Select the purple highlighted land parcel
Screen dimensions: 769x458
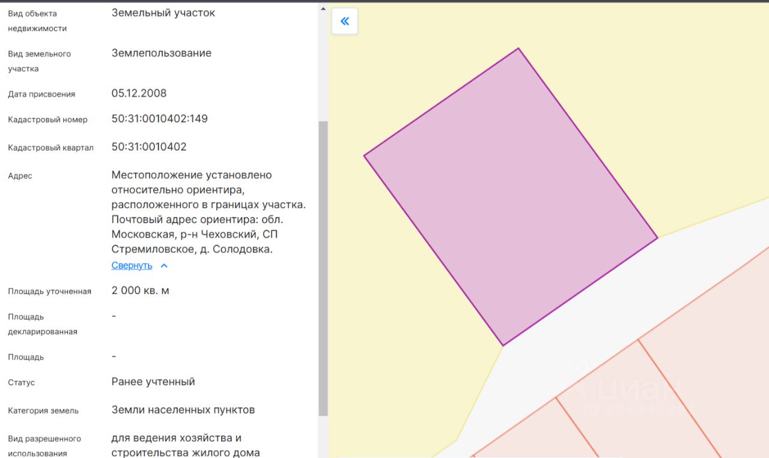pos(511,198)
